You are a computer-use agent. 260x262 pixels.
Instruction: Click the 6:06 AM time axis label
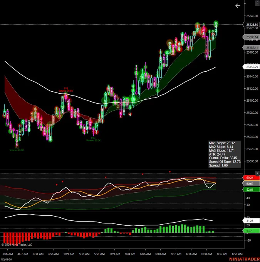coord(145,254)
